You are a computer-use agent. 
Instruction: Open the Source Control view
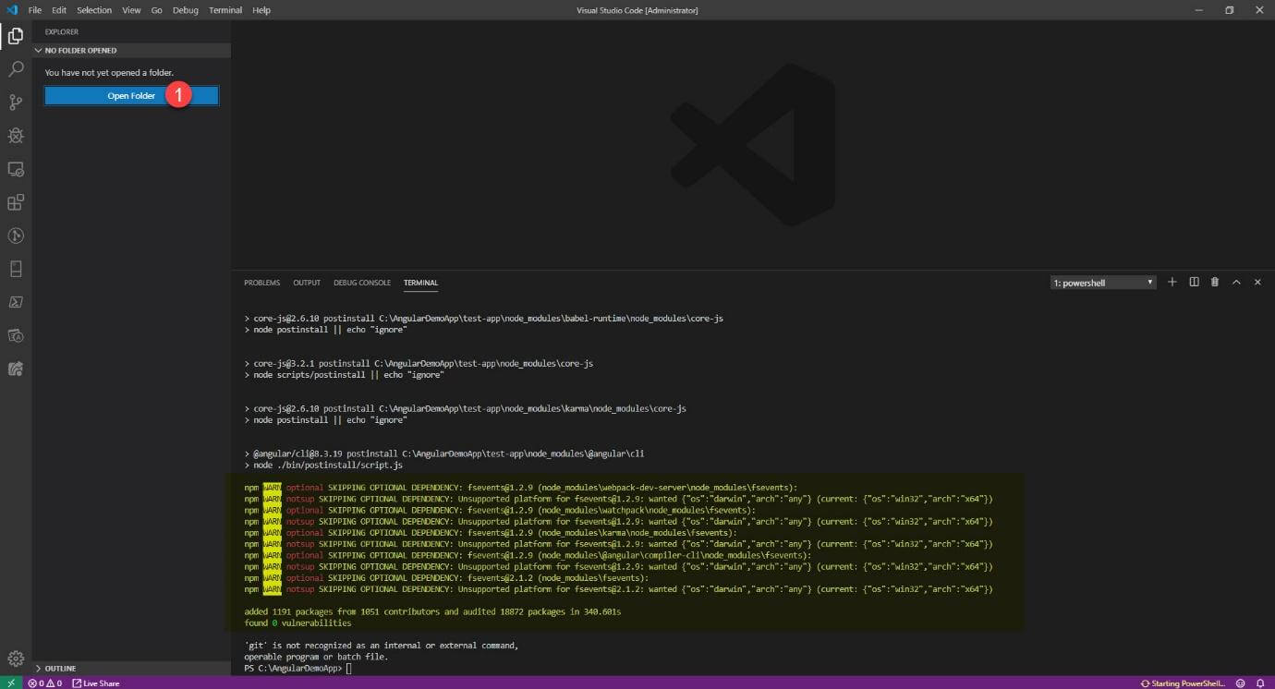(16, 103)
